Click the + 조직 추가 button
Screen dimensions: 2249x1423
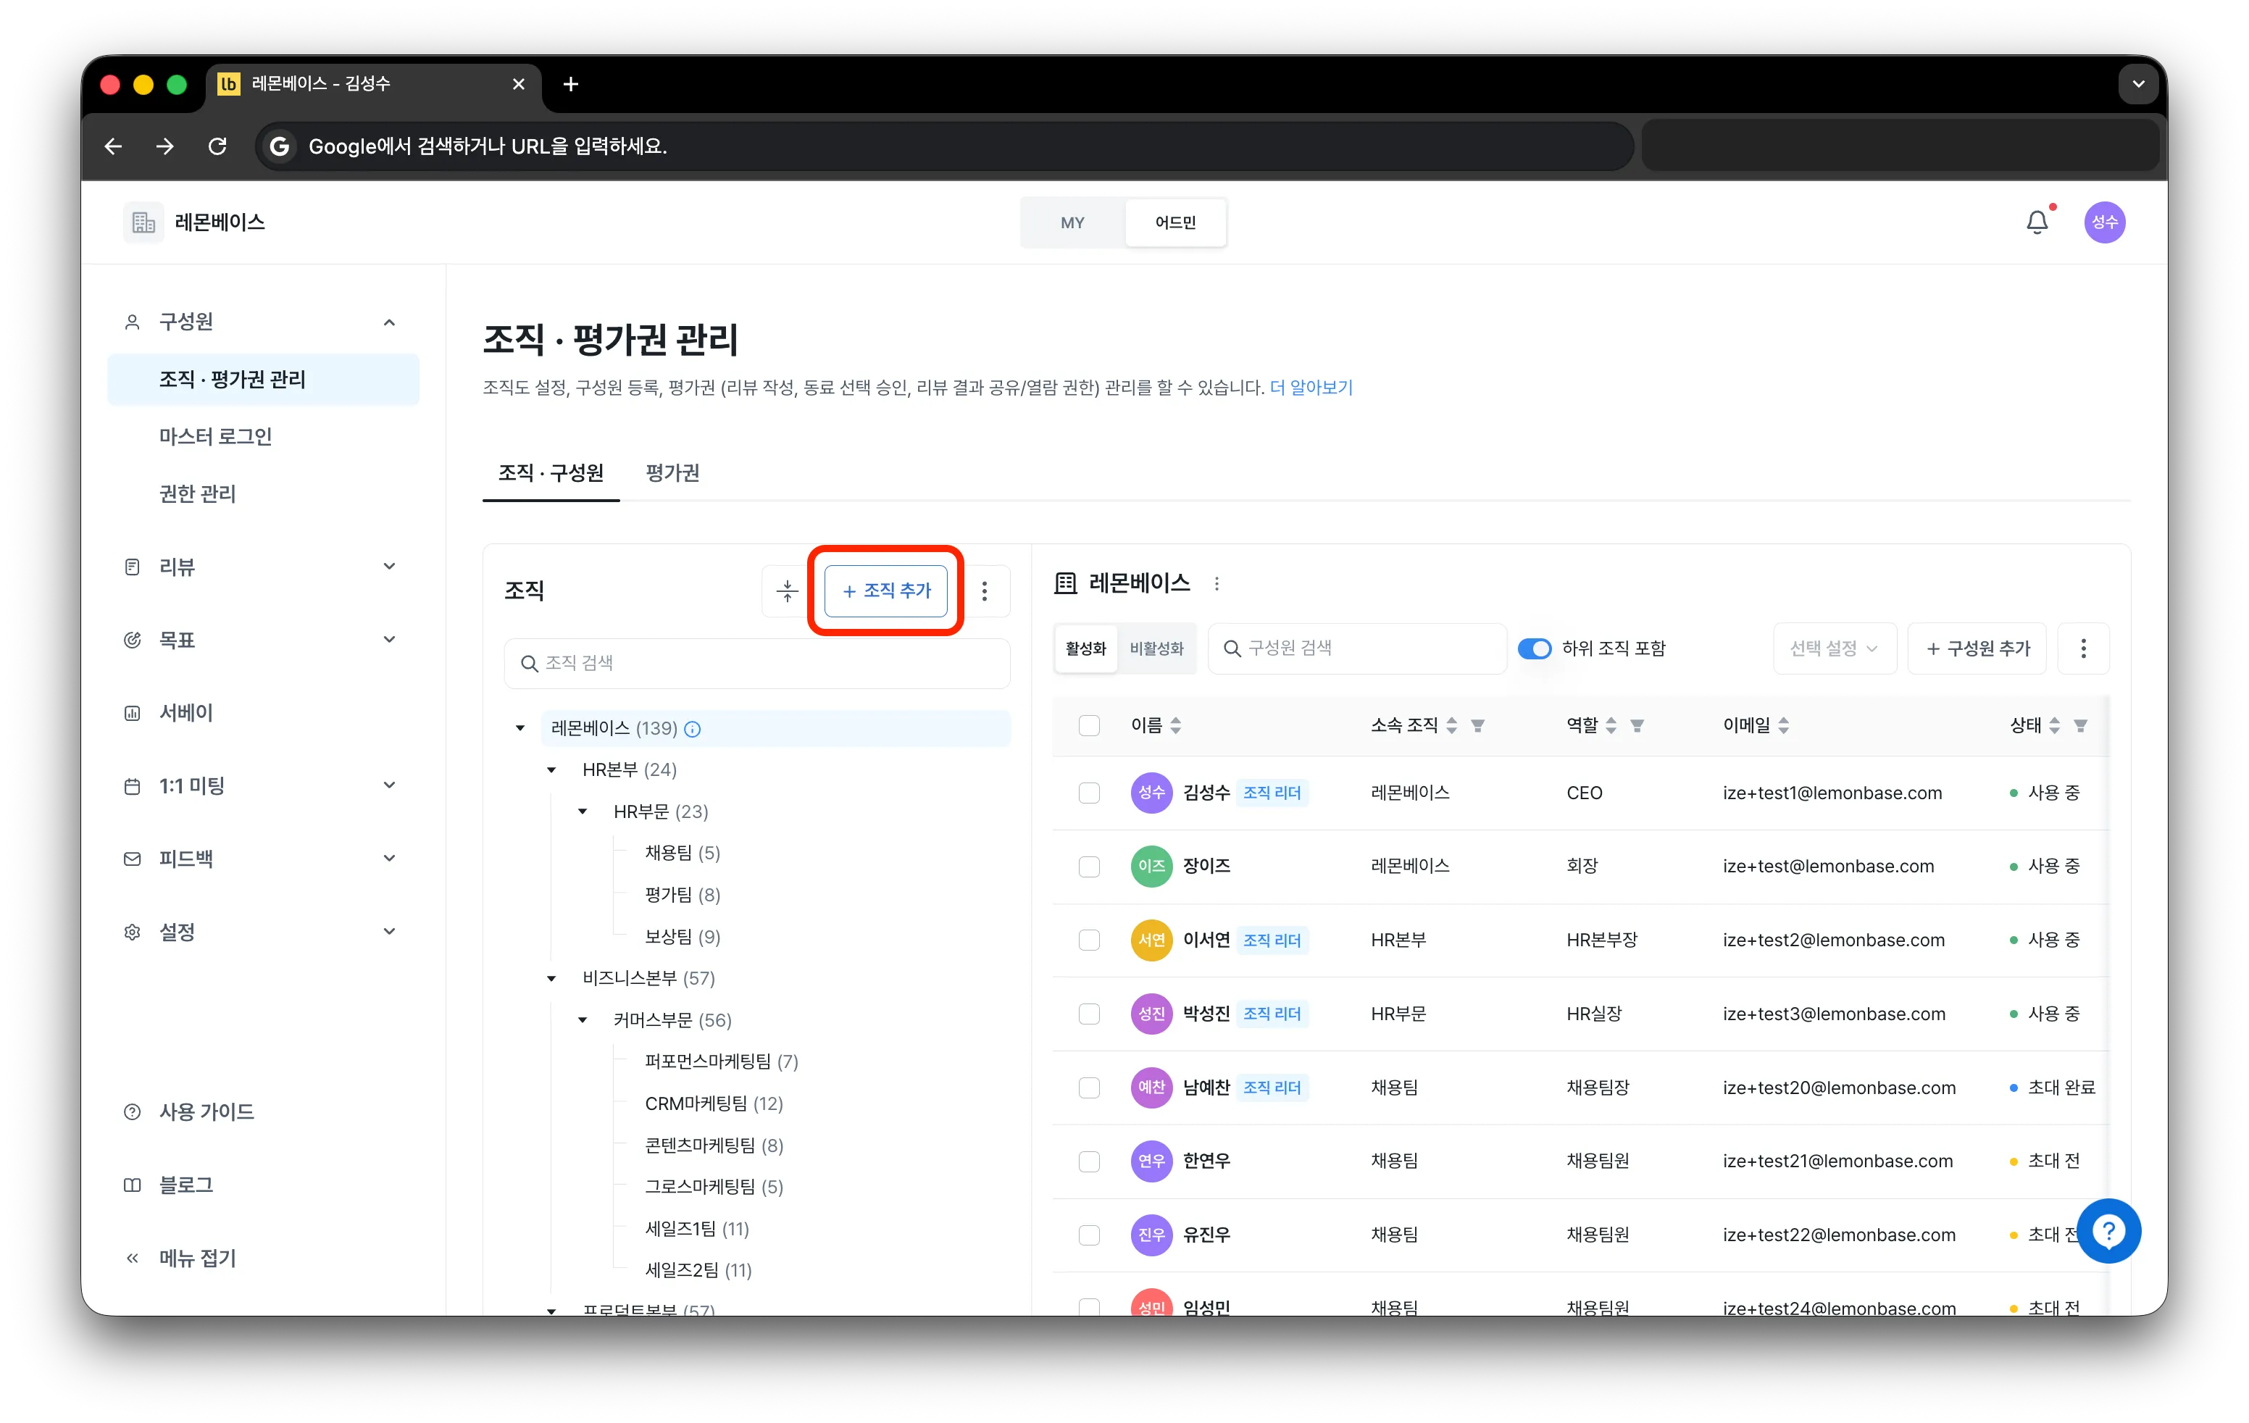[885, 591]
